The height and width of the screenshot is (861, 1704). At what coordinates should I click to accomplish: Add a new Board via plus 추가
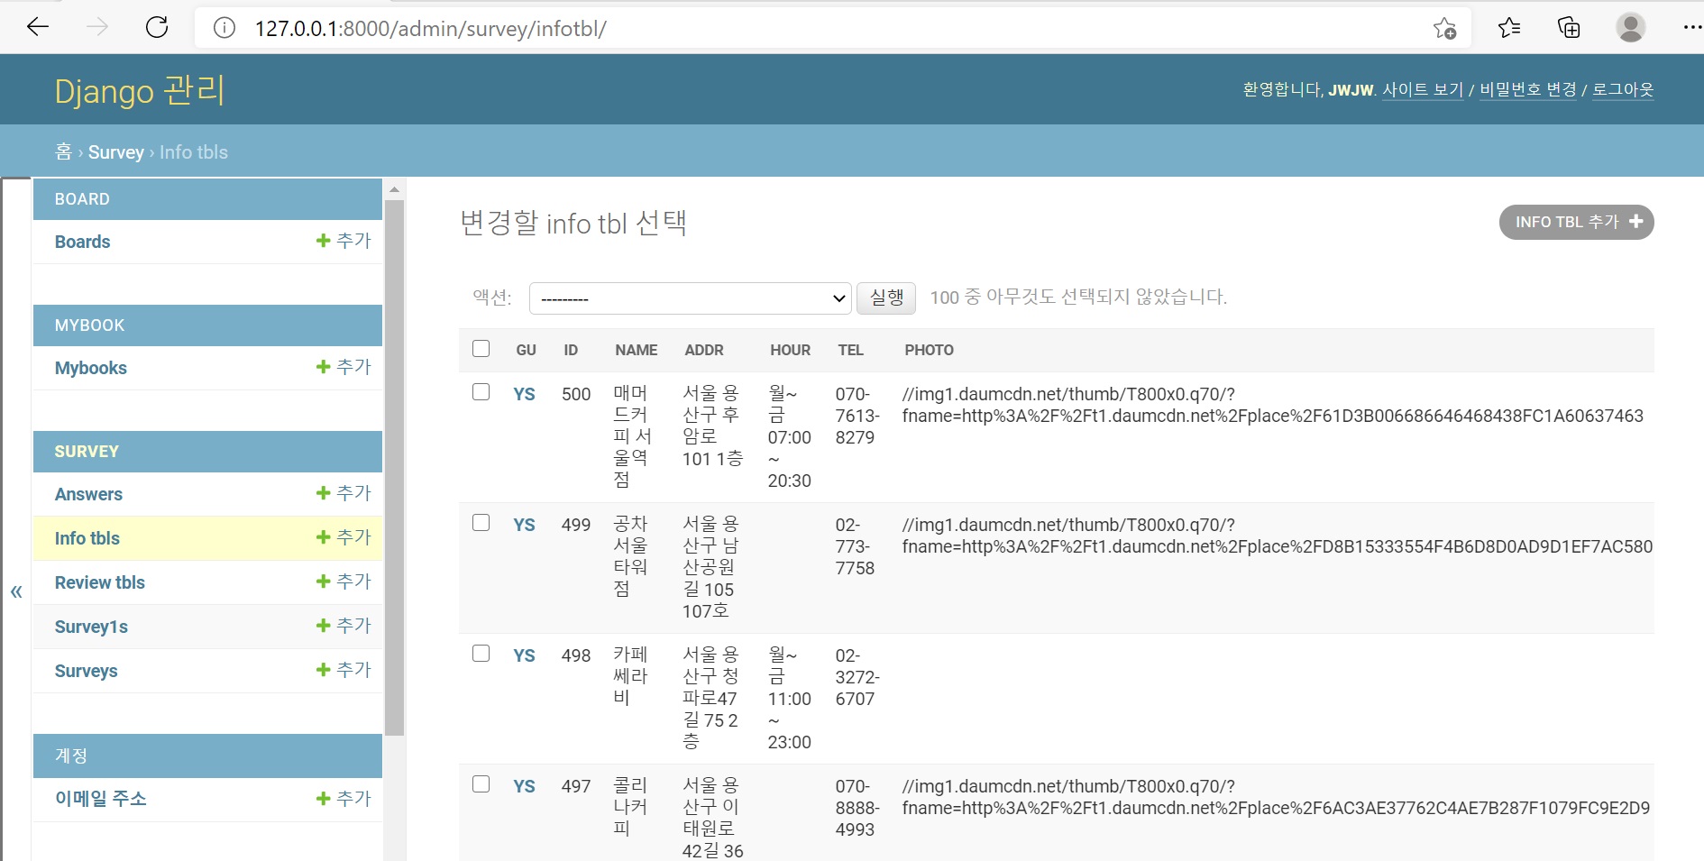344,241
